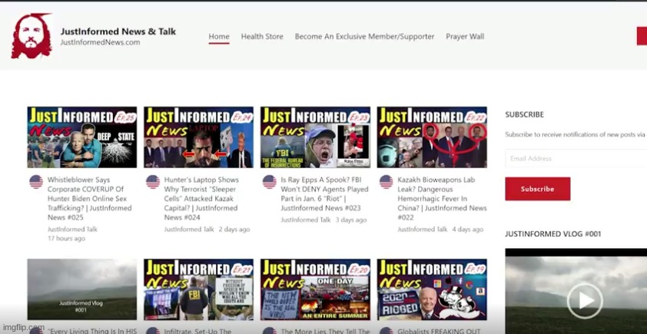This screenshot has width=647, height=334.
Task: Open episode 24 Laptop thumbnail
Action: point(198,137)
